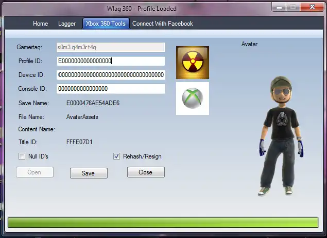This screenshot has height=238, width=327.
Task: Click the Save button
Action: [89, 173]
